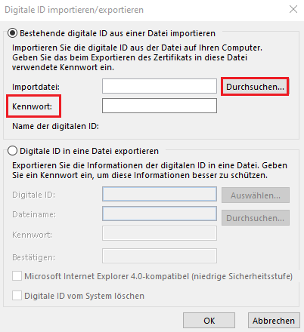304x332 pixels.
Task: Click Durchsuchen next to the Dateiname field
Action: [256, 218]
